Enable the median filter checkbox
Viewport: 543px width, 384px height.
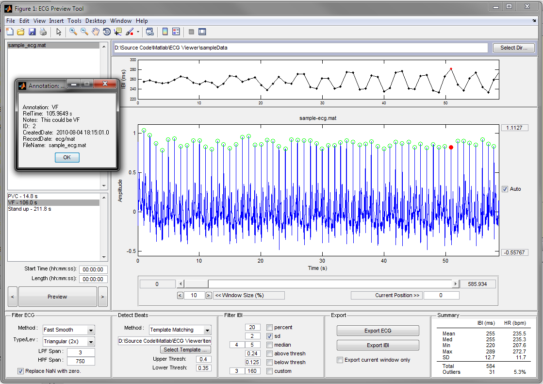269,345
